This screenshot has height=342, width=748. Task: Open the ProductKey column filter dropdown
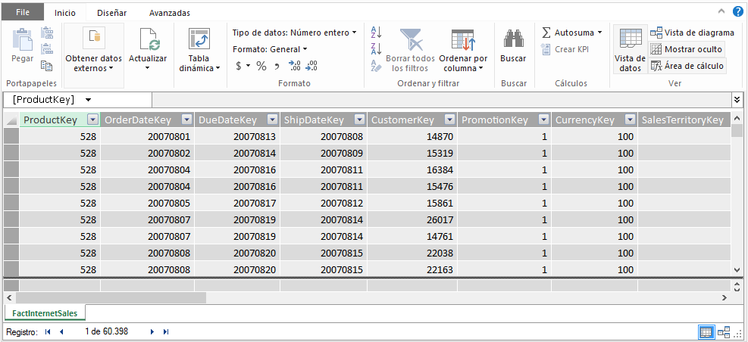(x=92, y=120)
